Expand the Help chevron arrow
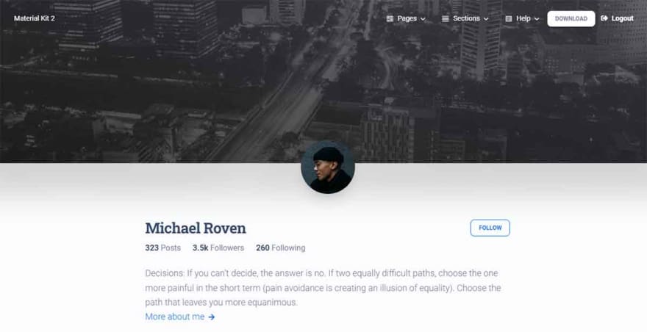Viewport: 647px width, 332px height. pos(537,19)
